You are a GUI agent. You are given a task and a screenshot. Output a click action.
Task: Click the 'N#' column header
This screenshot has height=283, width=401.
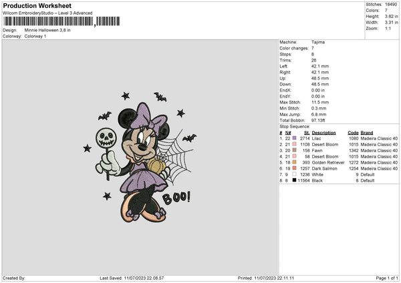[x=288, y=133]
